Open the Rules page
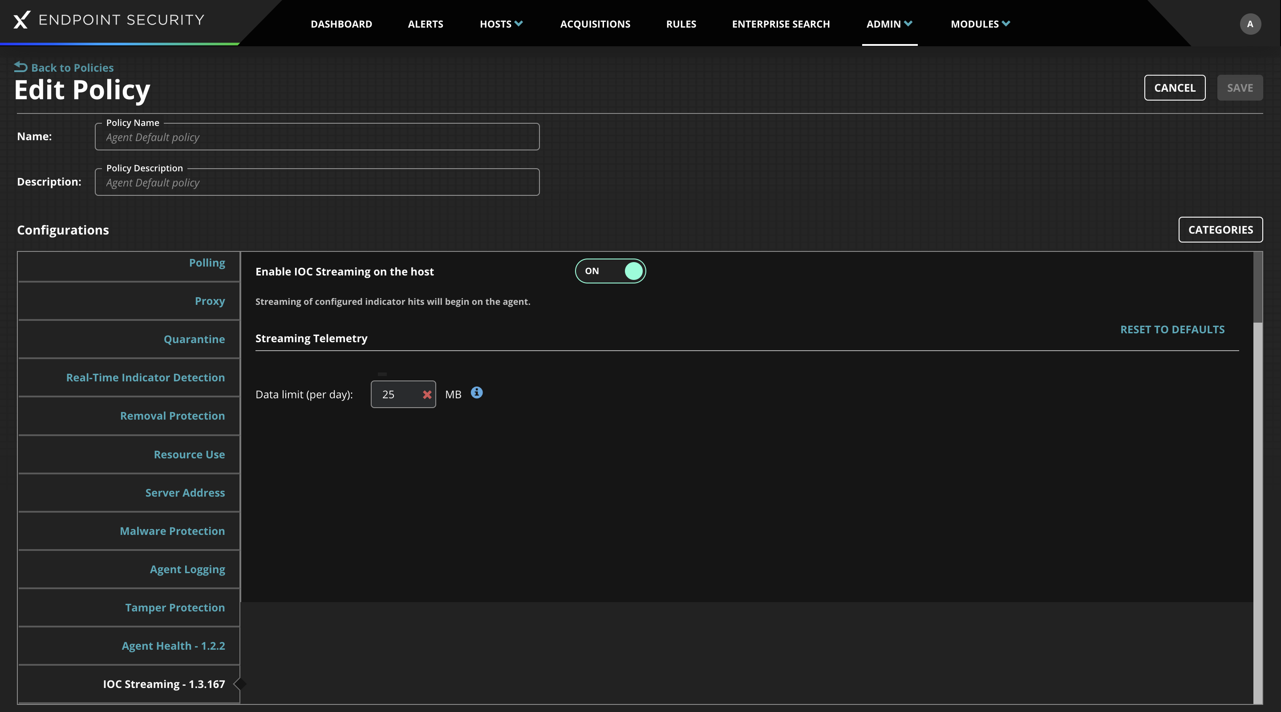Viewport: 1281px width, 712px height. (x=681, y=24)
